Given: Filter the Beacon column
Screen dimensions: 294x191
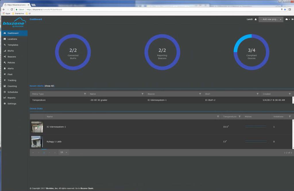Looking at the screenshot, I should click(x=200, y=94).
